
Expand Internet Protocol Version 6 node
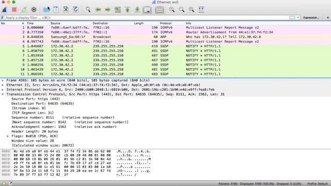click(3, 89)
